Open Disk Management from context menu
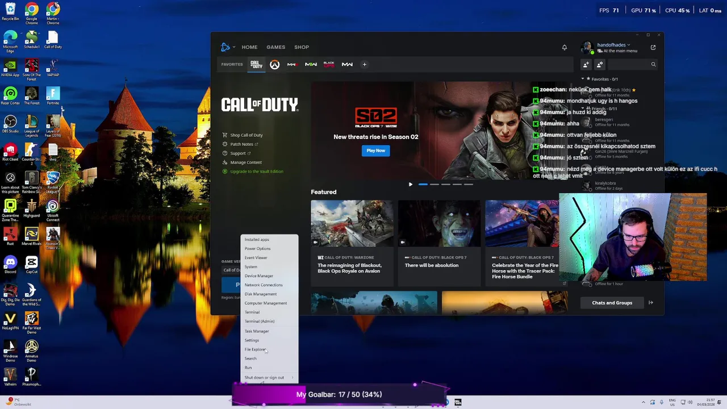 click(x=269, y=294)
